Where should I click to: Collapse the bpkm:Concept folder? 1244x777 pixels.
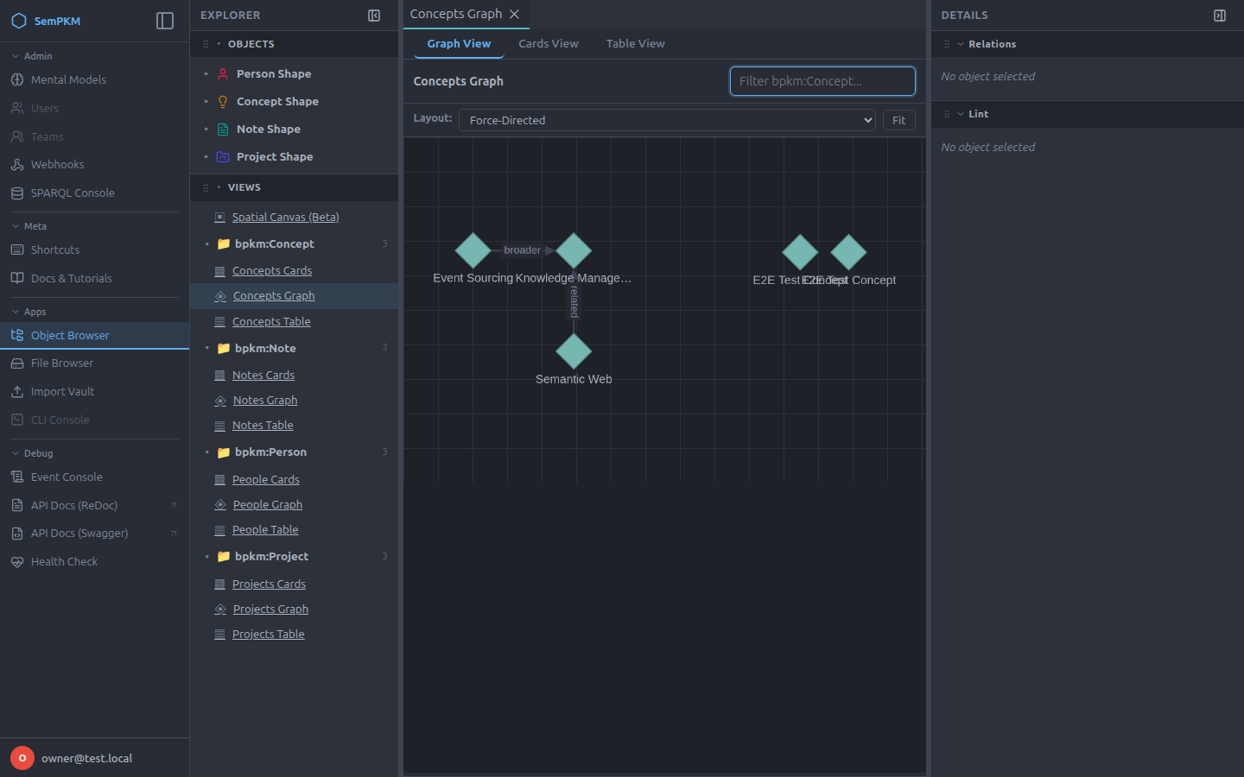(207, 244)
